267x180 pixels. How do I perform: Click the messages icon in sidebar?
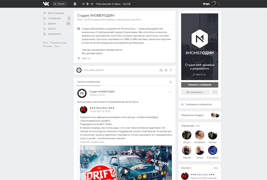(44, 18)
